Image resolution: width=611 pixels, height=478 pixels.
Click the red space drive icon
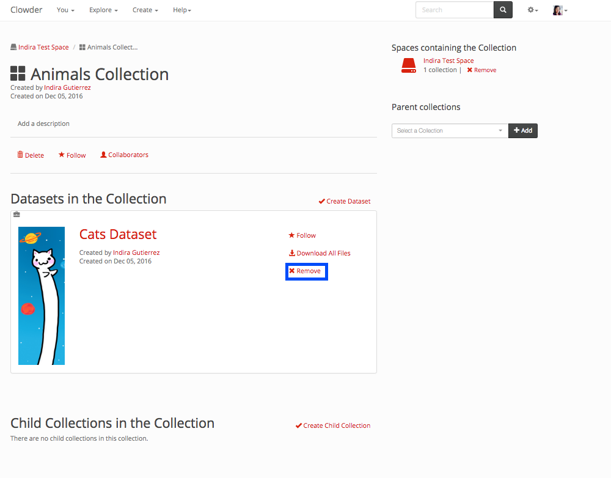[x=408, y=65]
